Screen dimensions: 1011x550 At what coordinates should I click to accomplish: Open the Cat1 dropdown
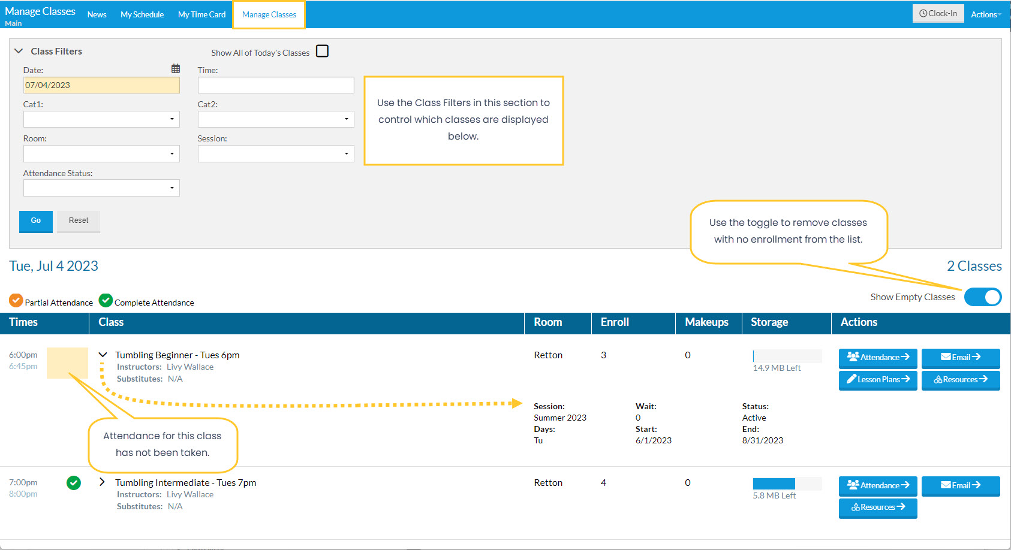[101, 119]
